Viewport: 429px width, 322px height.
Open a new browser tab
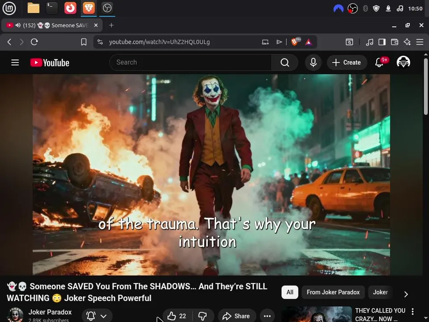tap(111, 25)
